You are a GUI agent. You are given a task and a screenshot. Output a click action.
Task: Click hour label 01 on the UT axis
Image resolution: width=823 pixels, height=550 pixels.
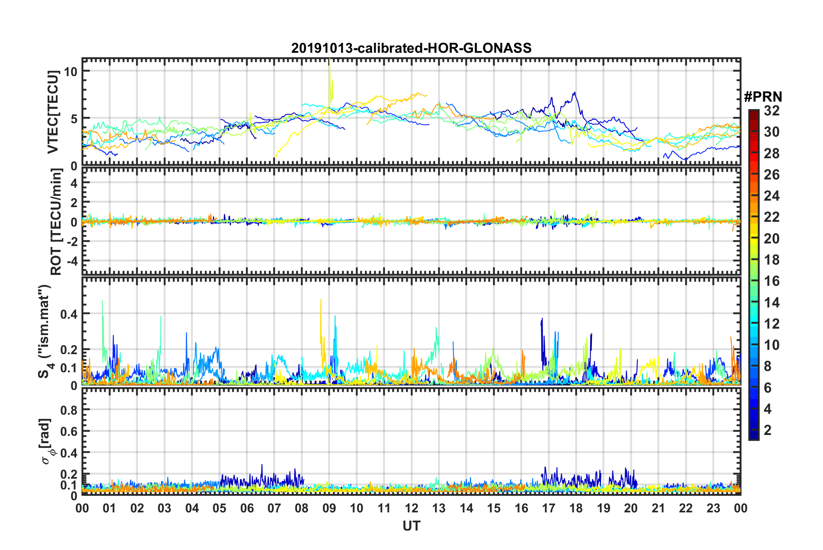(109, 508)
